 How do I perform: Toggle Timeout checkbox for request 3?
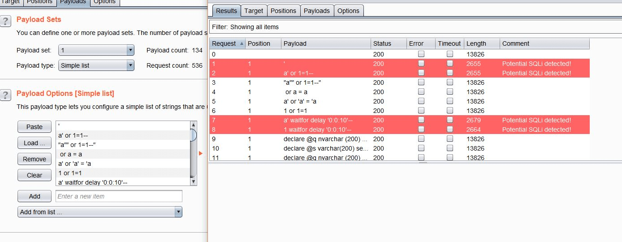[x=449, y=82]
